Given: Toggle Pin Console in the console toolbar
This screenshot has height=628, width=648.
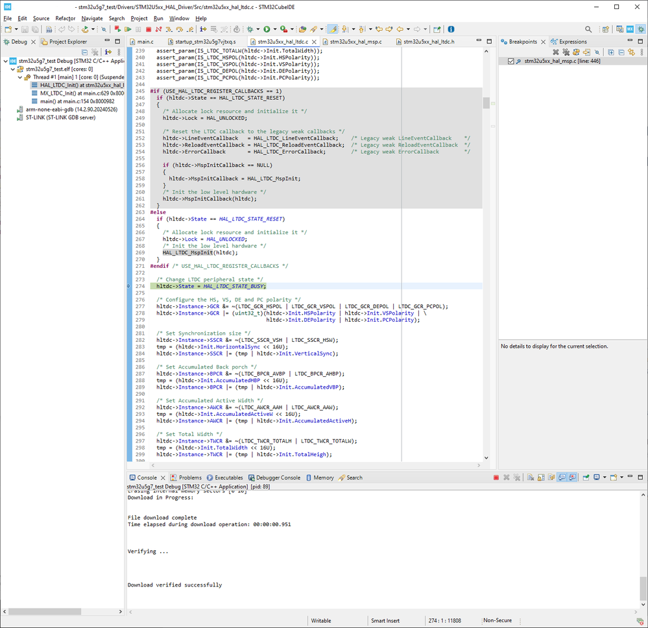Looking at the screenshot, I should click(x=586, y=477).
